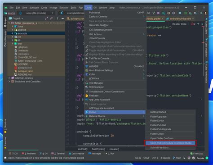This screenshot has width=213, height=165.
Task: Open the Flutter Inspector side panel
Action: 207,47
